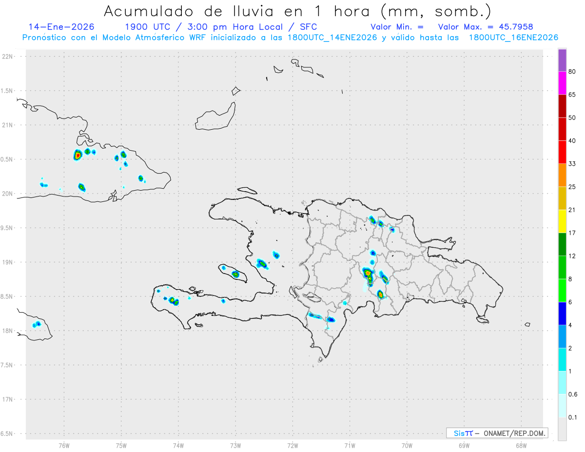The width and height of the screenshot is (585, 452).
Task: Pick the dark blue legend band between 4 and 6
Action: click(x=562, y=314)
